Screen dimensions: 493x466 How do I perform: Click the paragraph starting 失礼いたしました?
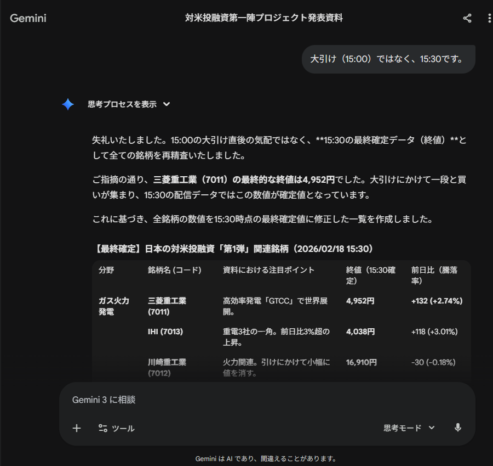(279, 148)
